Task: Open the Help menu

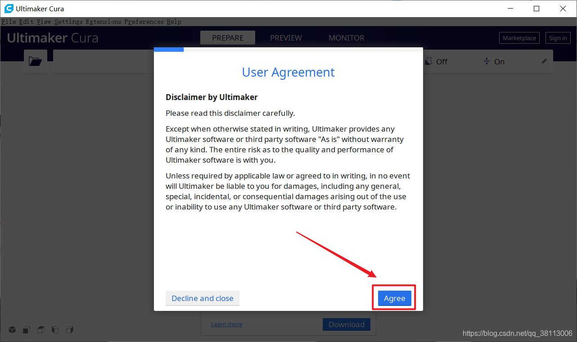Action: point(174,22)
